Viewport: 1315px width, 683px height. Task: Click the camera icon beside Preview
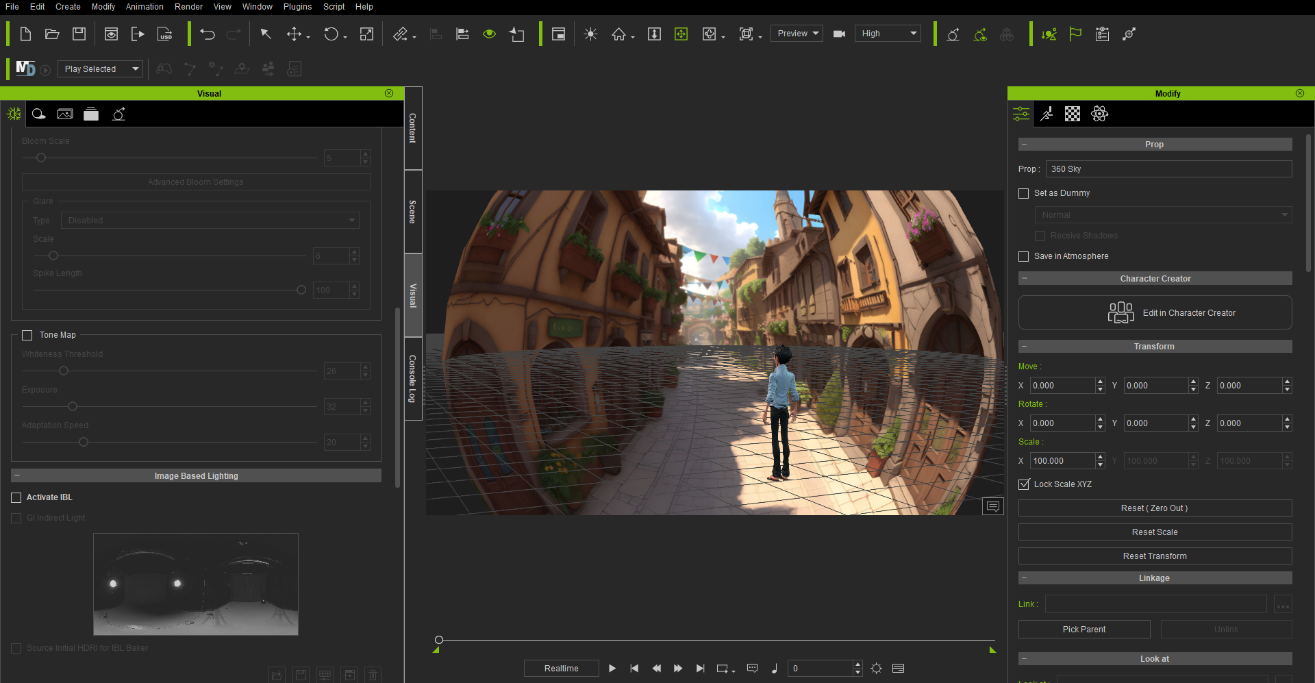tap(839, 34)
